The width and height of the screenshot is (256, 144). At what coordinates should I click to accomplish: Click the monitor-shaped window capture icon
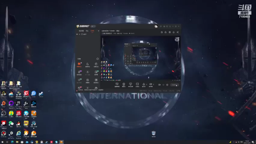point(131,84)
